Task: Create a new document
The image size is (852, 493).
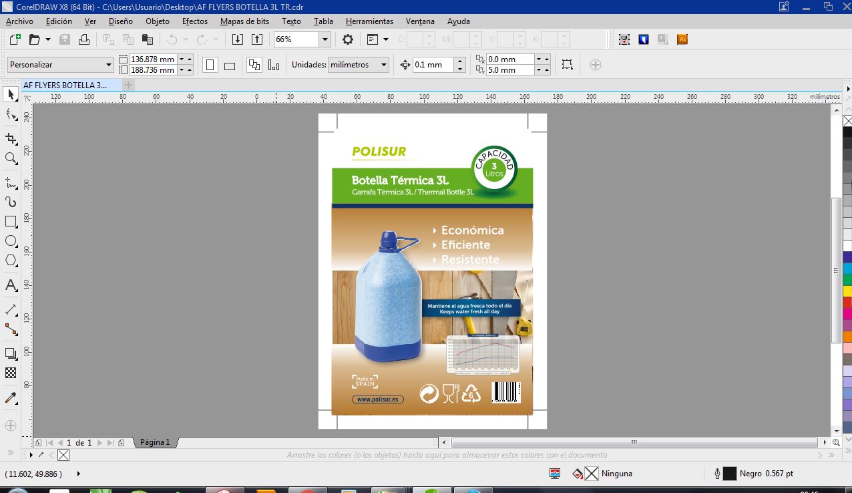Action: coord(15,39)
